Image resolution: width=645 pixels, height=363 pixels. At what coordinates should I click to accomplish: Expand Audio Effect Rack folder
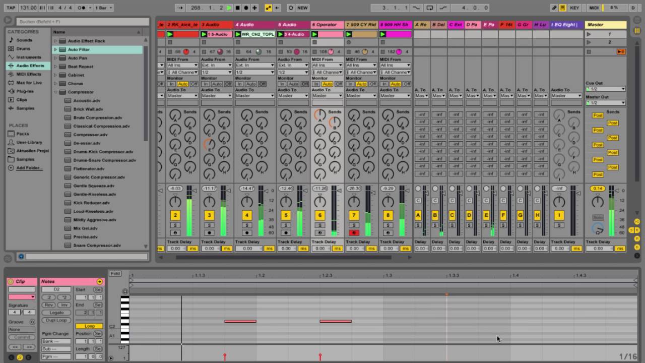pos(56,41)
